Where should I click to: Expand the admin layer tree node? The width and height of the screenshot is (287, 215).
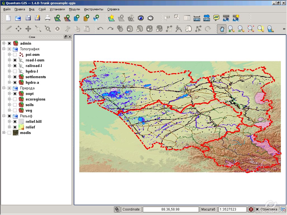pos(4,43)
